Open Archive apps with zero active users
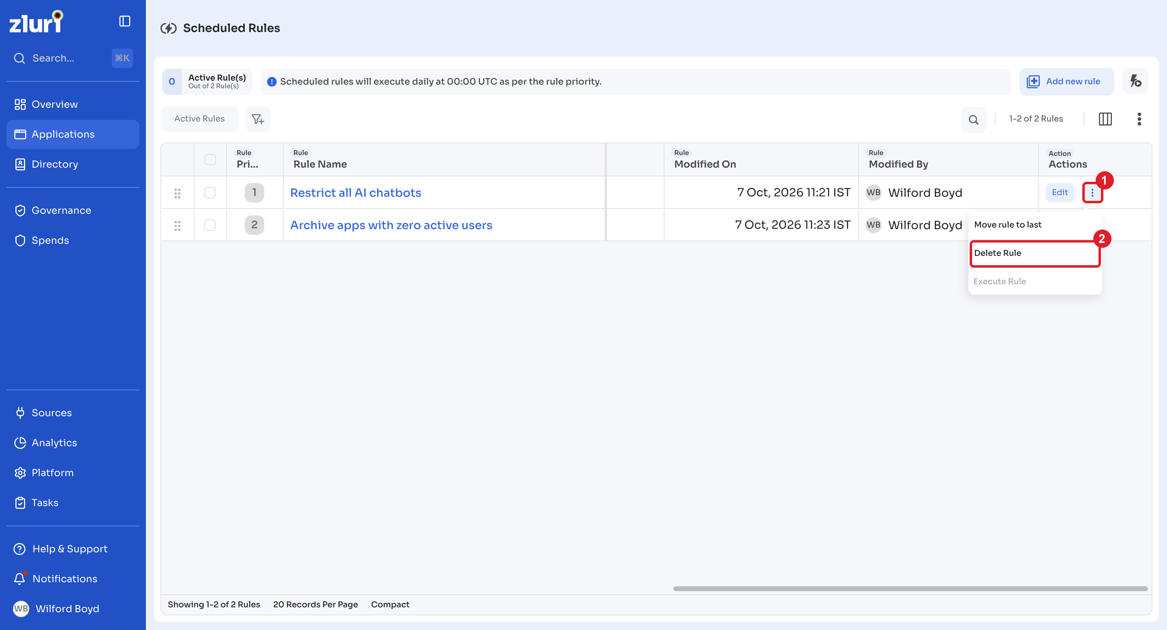Image resolution: width=1167 pixels, height=630 pixels. coord(391,225)
